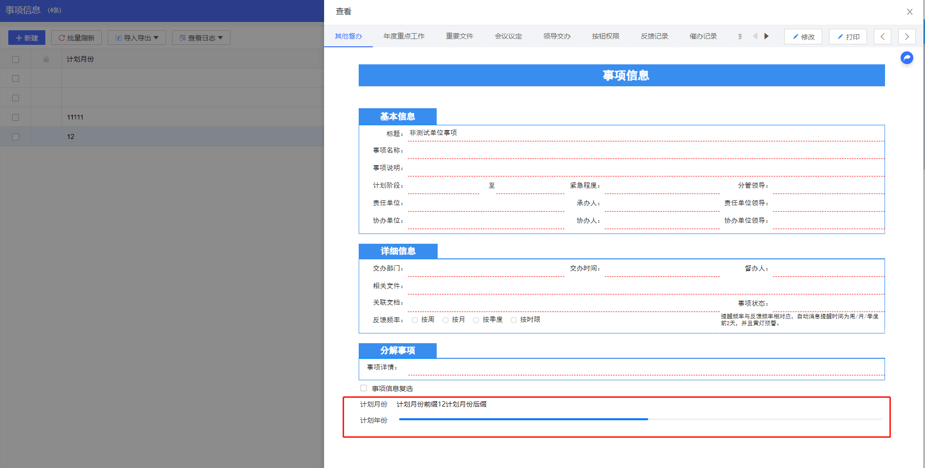Check the first empty row's checkbox
The image size is (925, 468).
tap(16, 78)
